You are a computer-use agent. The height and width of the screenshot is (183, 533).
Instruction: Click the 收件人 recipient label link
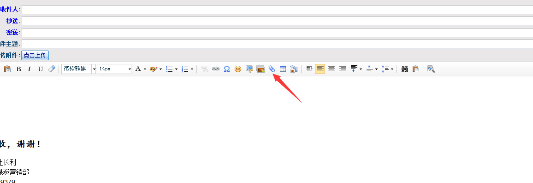pos(9,10)
